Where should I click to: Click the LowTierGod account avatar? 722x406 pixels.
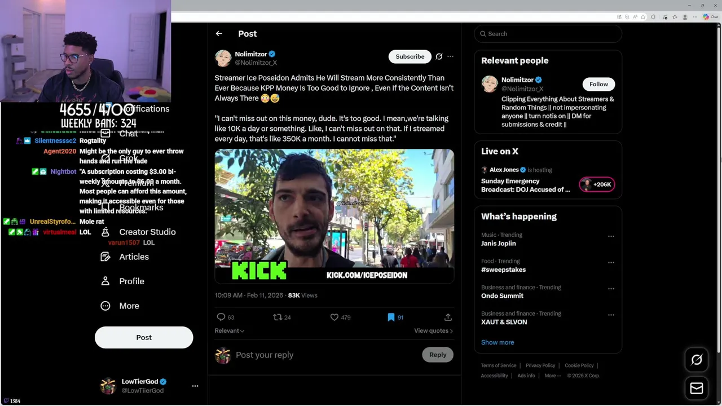tap(108, 386)
